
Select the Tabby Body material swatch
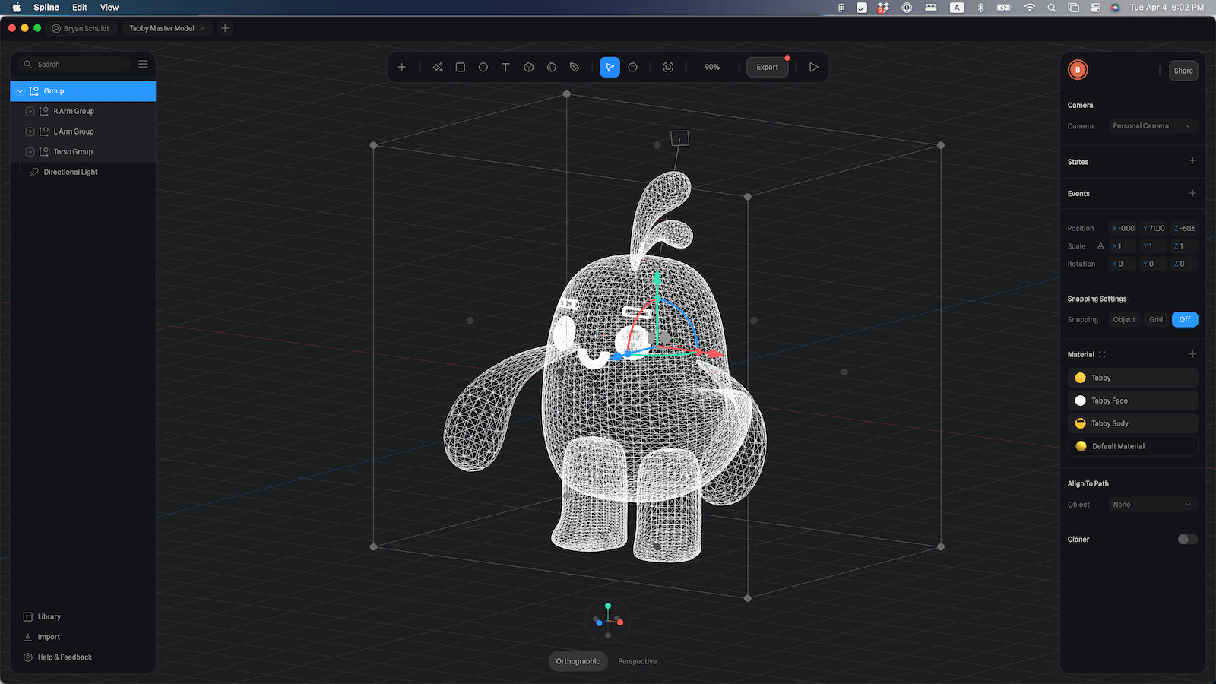click(1081, 423)
